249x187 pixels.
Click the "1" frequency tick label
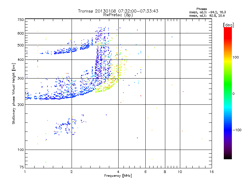click(25, 172)
